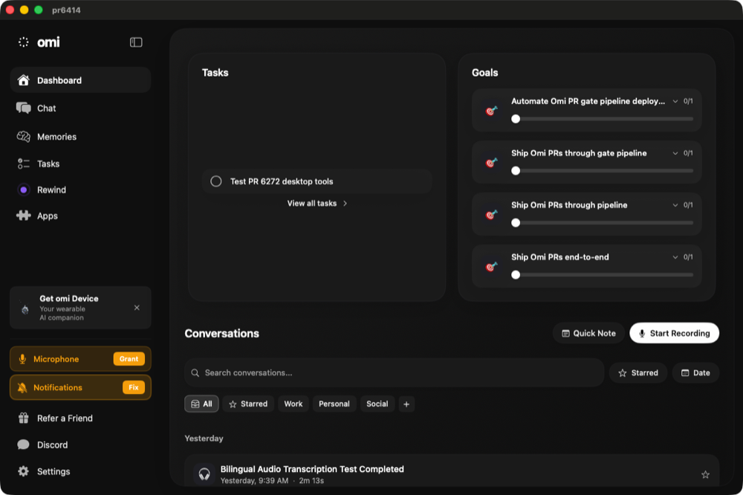Select the Work folder tab
The image size is (743, 495).
pyautogui.click(x=293, y=404)
